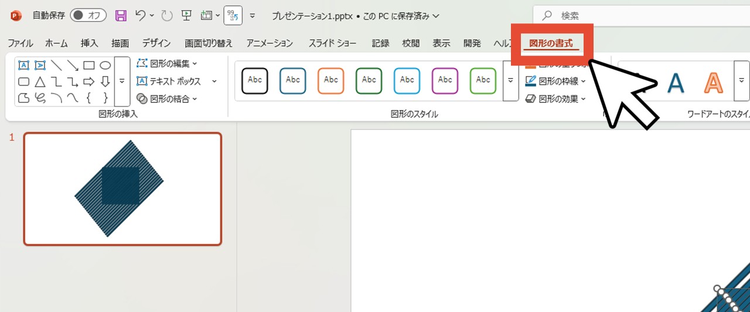750x312 pixels.
Task: Apply the purple outline Abc shape style
Action: pos(445,81)
